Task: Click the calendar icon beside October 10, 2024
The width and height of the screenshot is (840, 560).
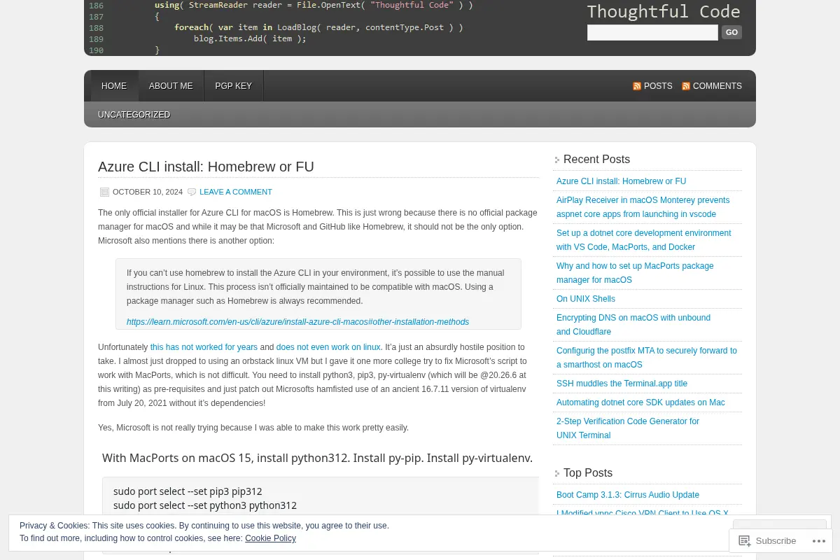Action: pos(104,192)
